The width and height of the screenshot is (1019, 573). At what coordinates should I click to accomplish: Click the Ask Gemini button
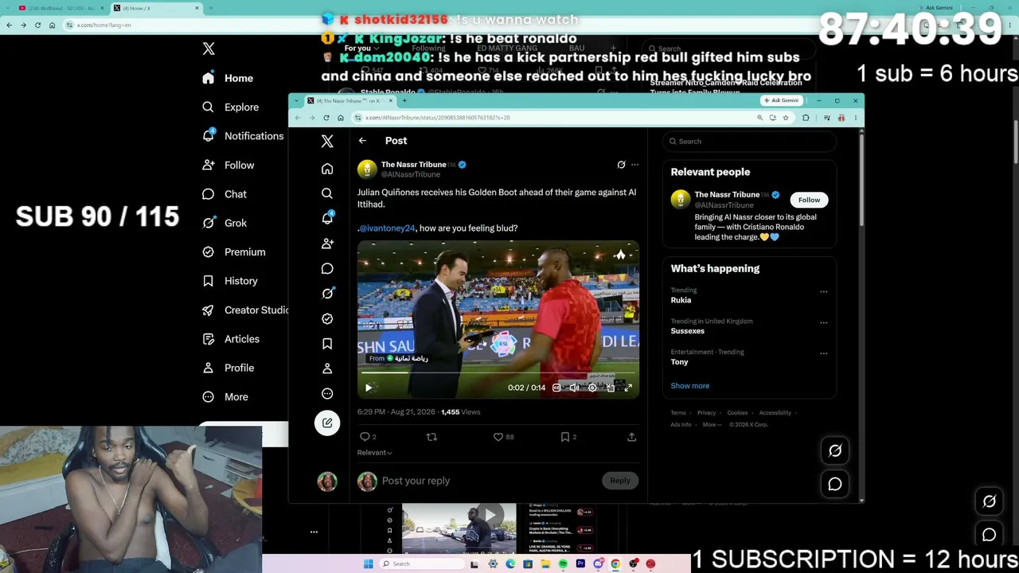point(781,101)
